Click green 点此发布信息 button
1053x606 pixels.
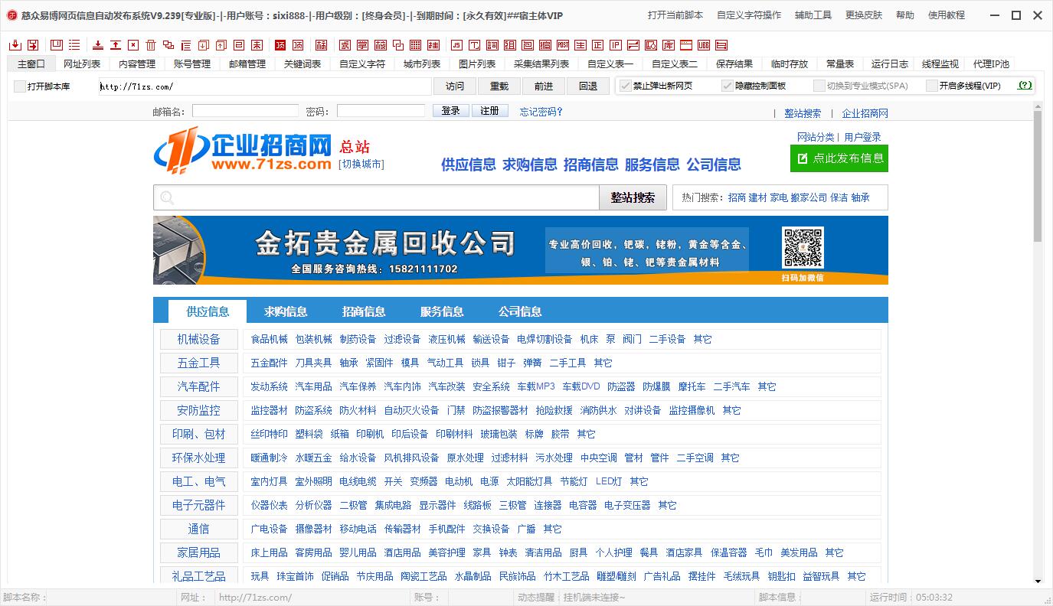coord(839,158)
